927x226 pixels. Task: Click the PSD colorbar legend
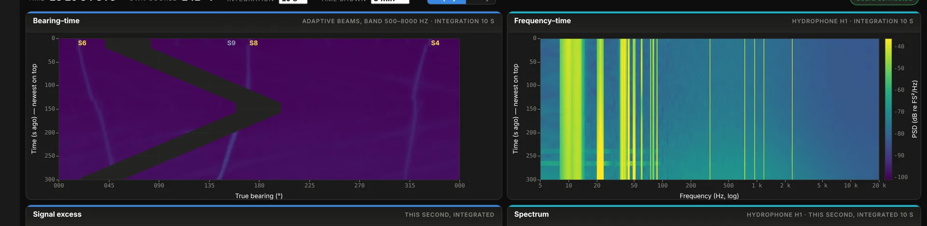888,109
